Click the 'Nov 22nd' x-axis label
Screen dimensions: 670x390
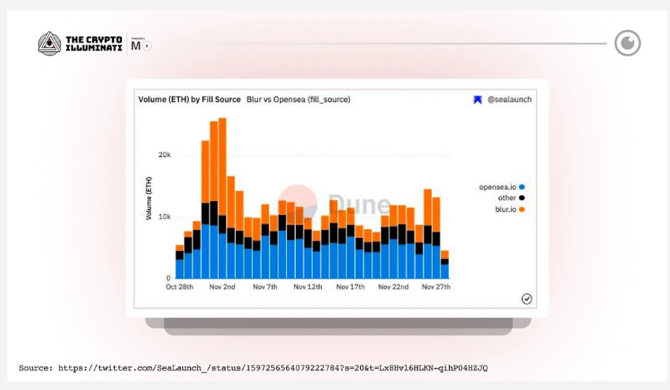[393, 287]
